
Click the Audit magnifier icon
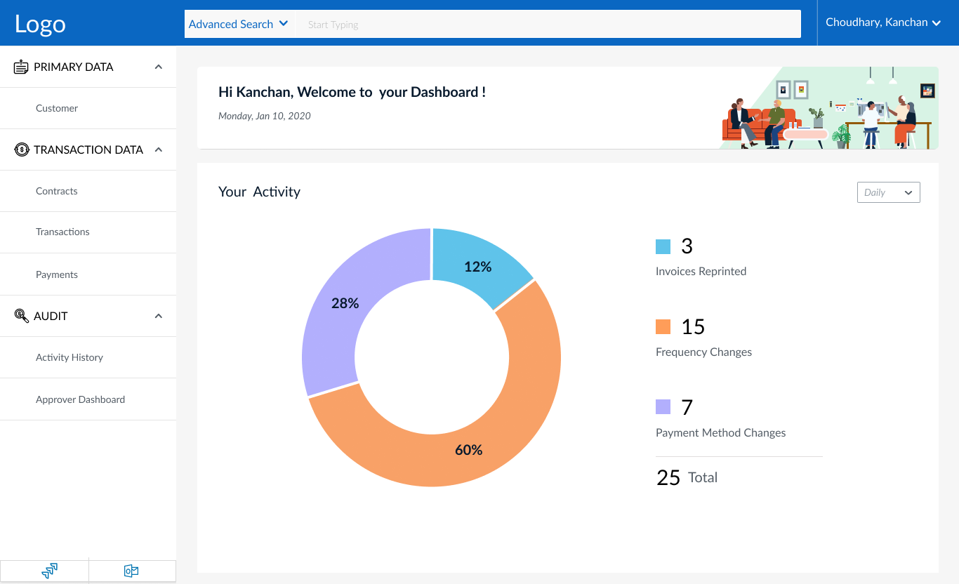click(x=22, y=316)
